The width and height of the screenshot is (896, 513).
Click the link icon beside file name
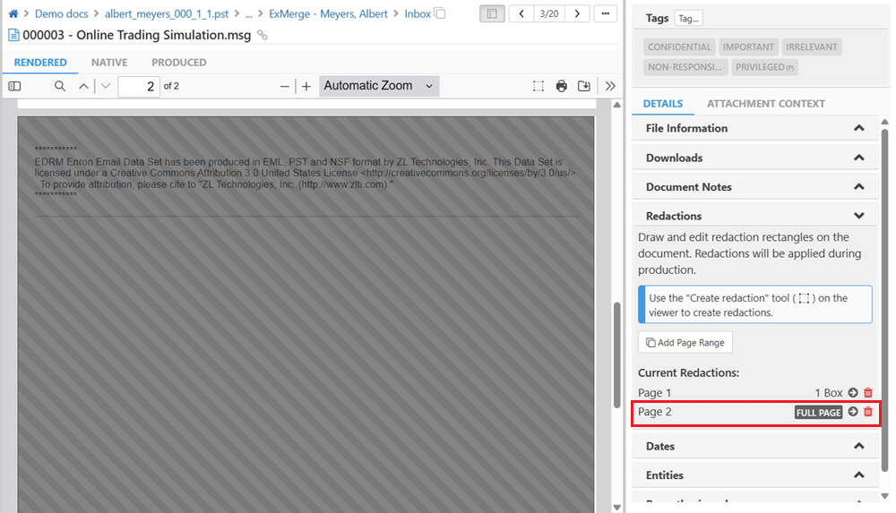pyautogui.click(x=263, y=36)
